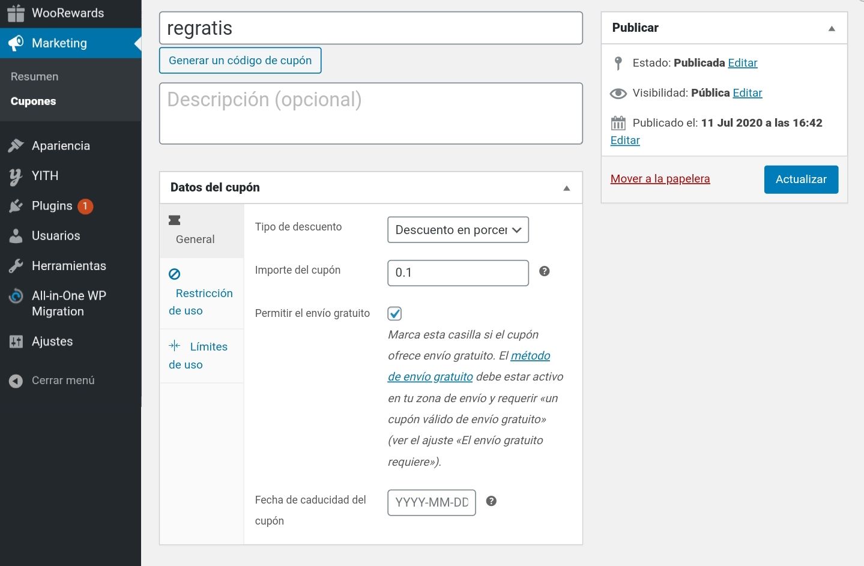
Task: Click the YITH sidebar icon
Action: pyautogui.click(x=16, y=176)
